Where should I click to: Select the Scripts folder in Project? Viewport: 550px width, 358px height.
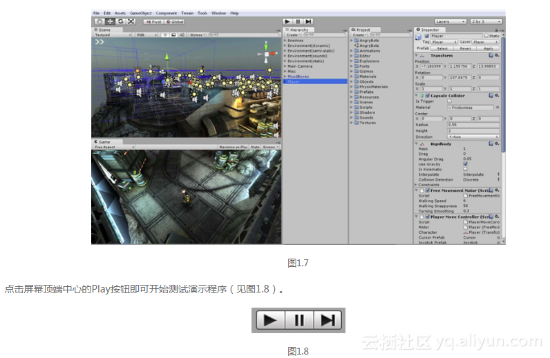click(x=365, y=108)
